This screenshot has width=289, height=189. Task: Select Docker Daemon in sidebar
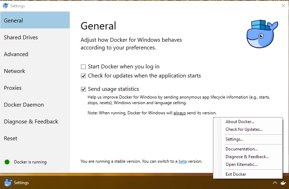35,104
